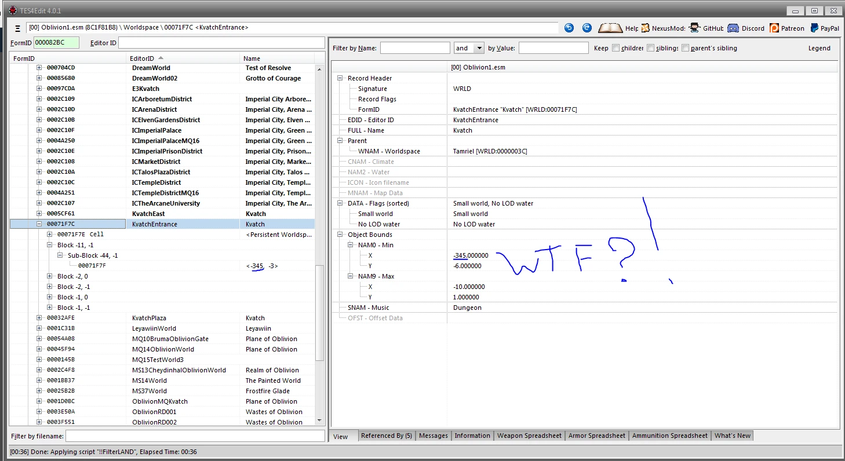Switch to the Weapon Spreadsheet tab
Screen dimensions: 845x461
530,436
